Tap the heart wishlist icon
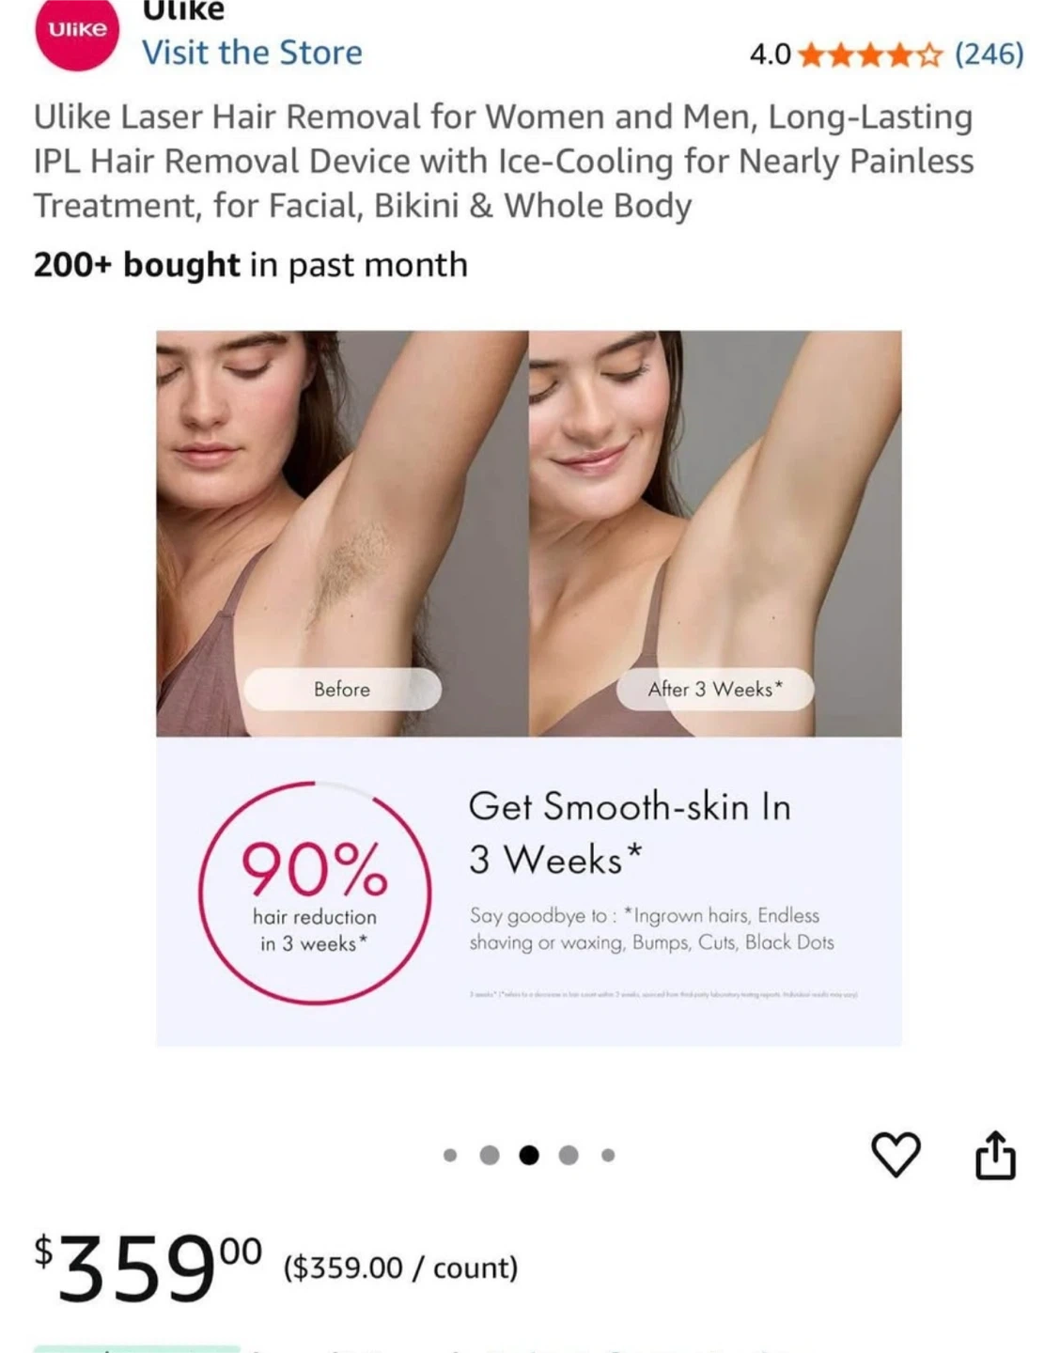The height and width of the screenshot is (1353, 1060). [x=896, y=1155]
